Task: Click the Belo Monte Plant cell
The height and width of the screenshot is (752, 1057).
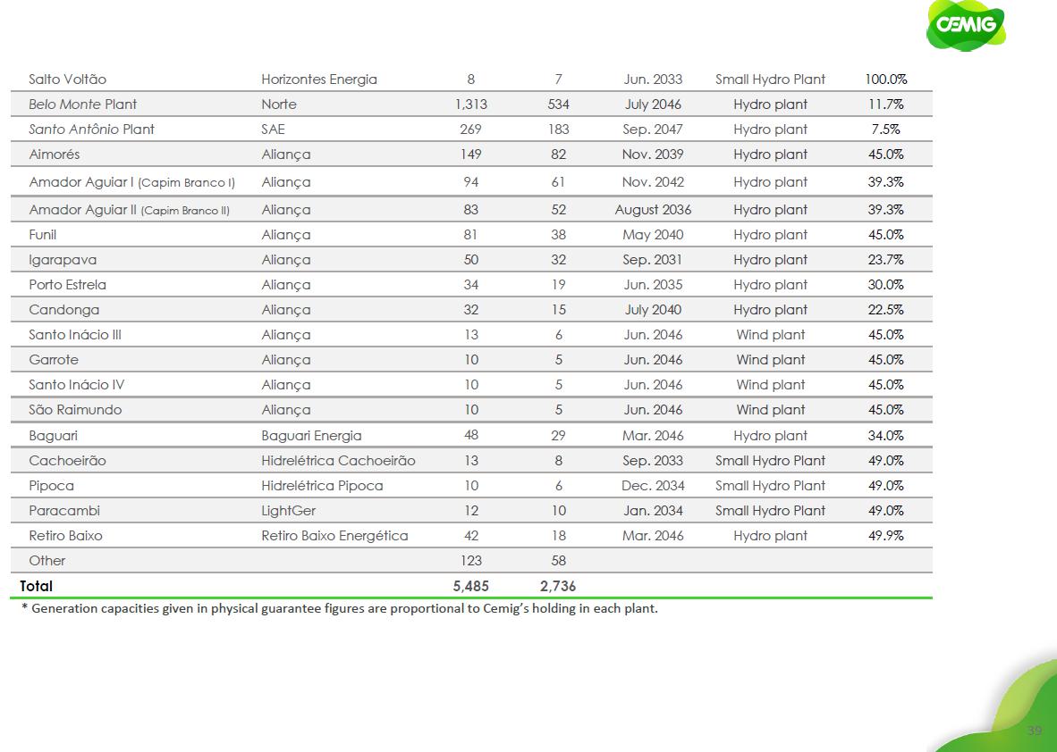Action: coord(82,104)
